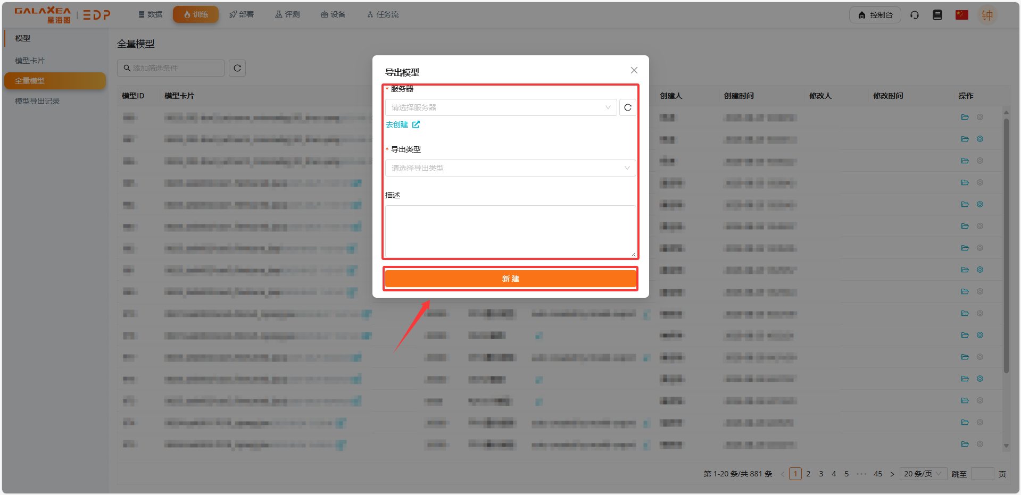Open the documentation book icon in header
Image resolution: width=1021 pixels, height=495 pixels.
click(x=937, y=15)
